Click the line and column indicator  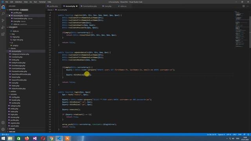[x=211, y=135]
